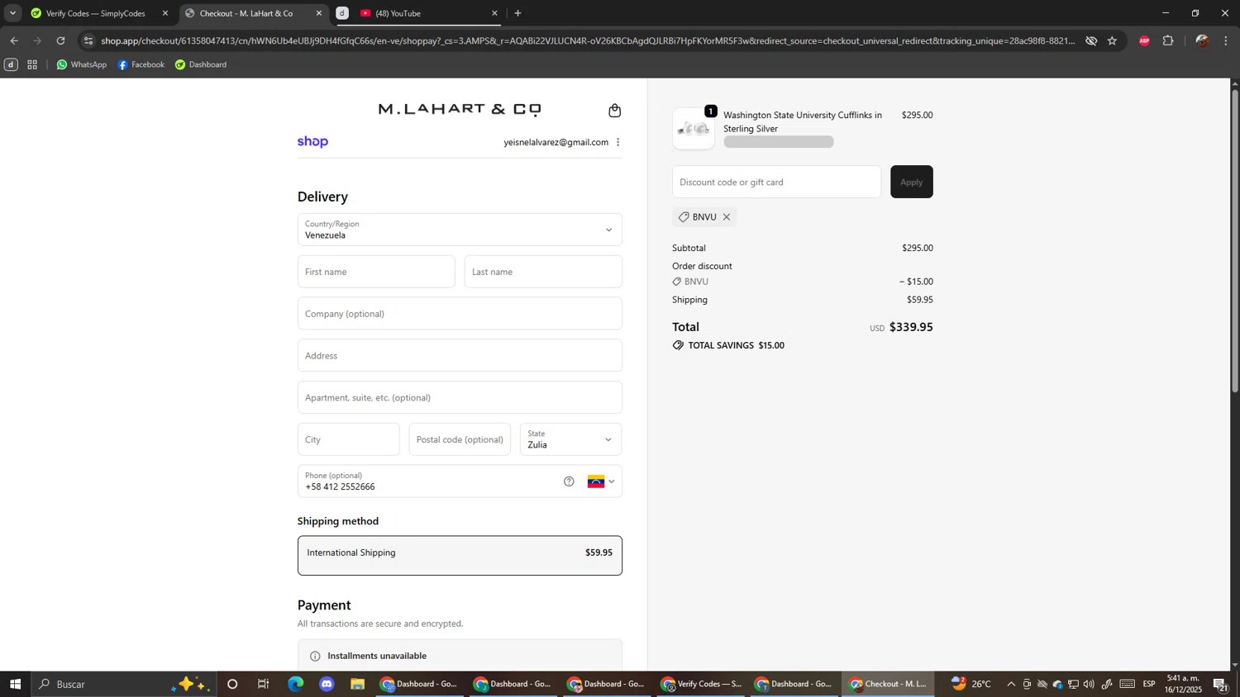Click the address bar URL
Viewport: 1240px width, 697px height.
pyautogui.click(x=587, y=40)
